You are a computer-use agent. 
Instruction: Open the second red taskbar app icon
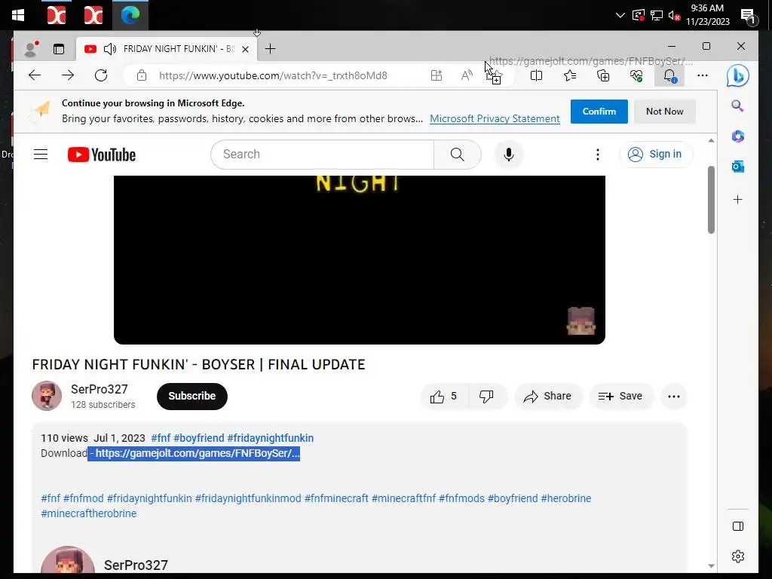point(93,15)
